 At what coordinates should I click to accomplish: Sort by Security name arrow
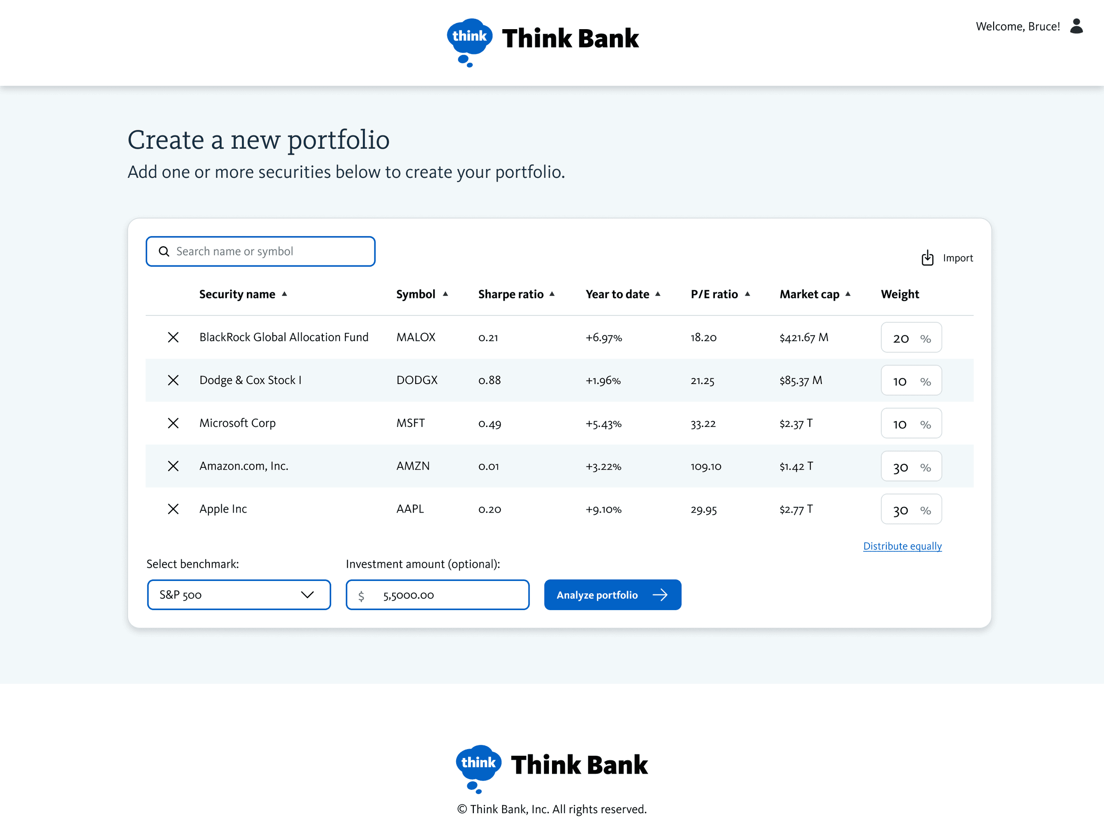(x=284, y=294)
